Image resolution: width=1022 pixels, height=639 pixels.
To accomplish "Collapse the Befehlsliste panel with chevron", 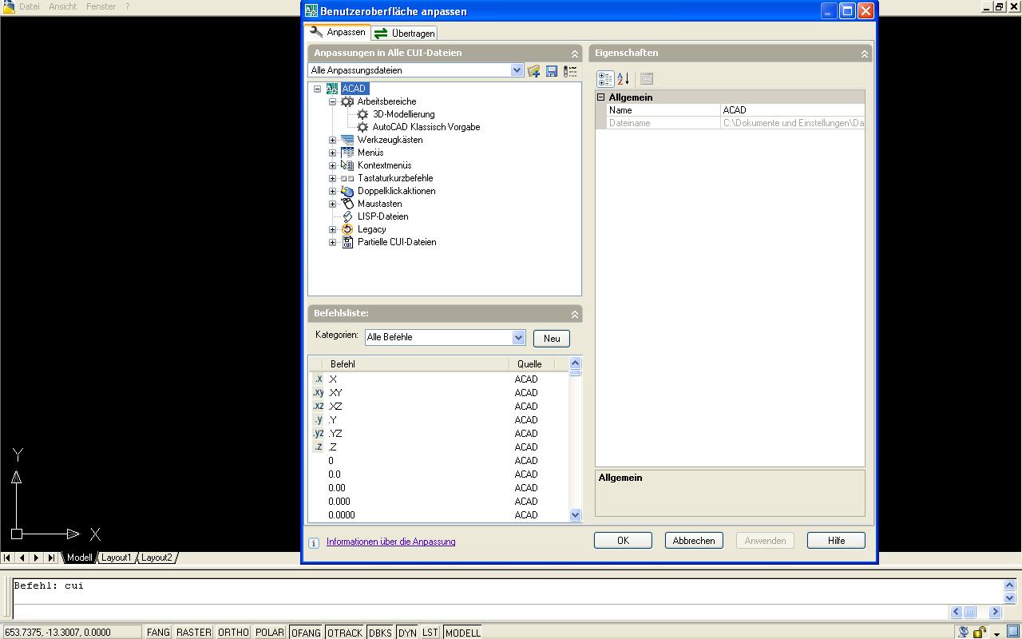I will tap(574, 314).
